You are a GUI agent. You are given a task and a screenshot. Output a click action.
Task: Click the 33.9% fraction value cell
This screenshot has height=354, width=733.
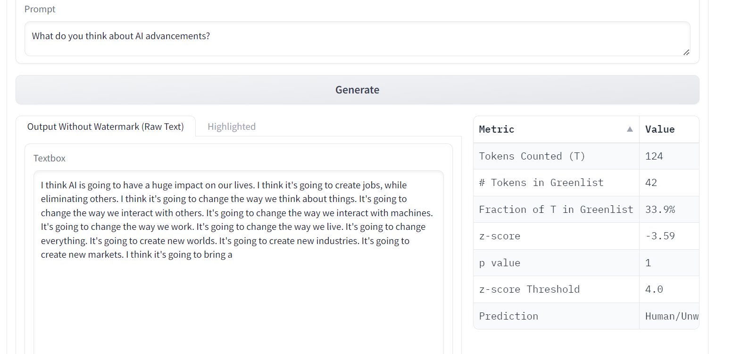tap(669, 210)
